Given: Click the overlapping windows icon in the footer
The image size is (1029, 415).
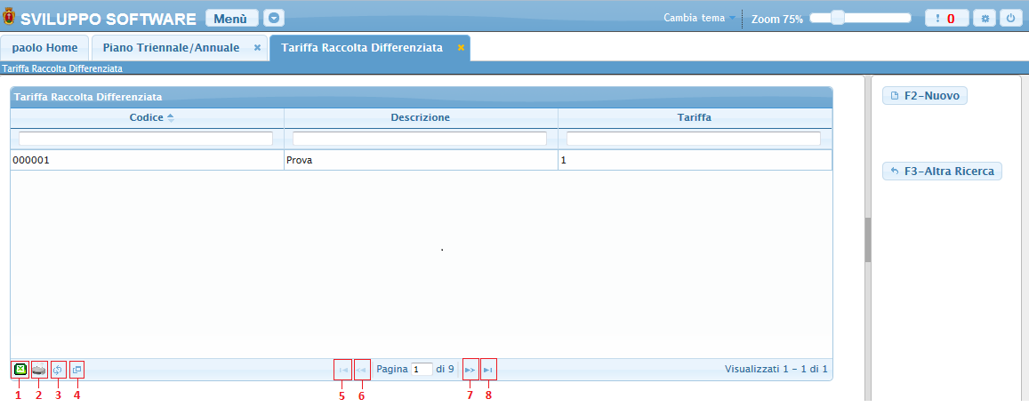Looking at the screenshot, I should pos(77,370).
